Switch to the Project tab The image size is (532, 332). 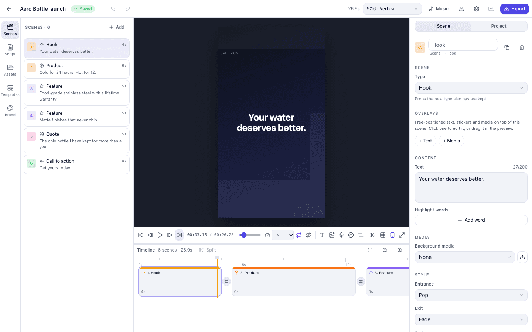tap(499, 26)
